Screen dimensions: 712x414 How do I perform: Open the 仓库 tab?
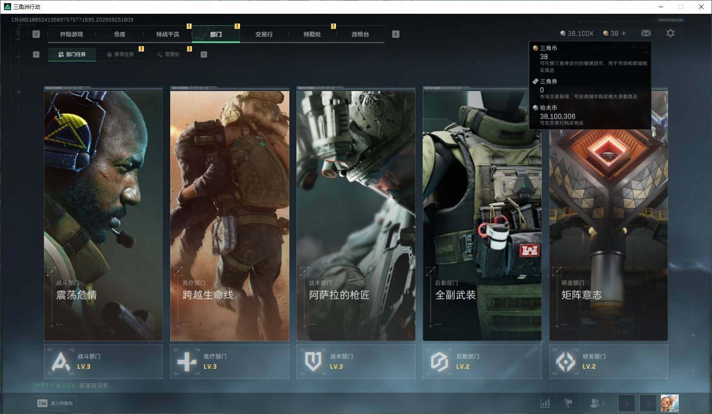click(120, 34)
